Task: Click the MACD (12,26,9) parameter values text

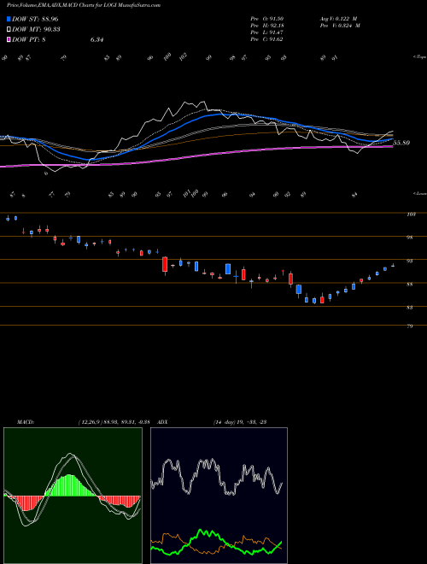Action: pos(114,422)
